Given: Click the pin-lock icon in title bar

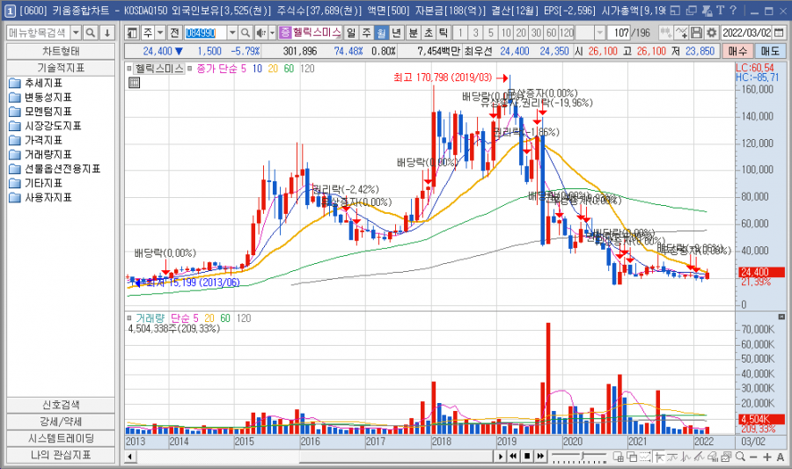Looking at the screenshot, I should pos(708,10).
